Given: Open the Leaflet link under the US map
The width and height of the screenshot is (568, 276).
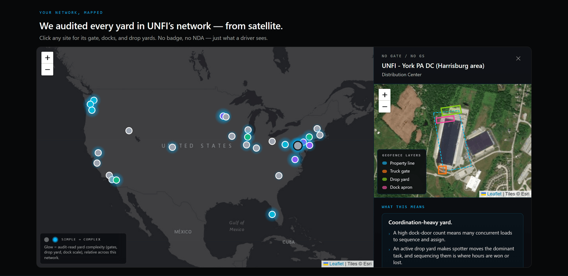Looking at the screenshot, I should [x=336, y=264].
